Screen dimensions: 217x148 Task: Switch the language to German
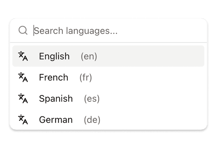(x=56, y=120)
